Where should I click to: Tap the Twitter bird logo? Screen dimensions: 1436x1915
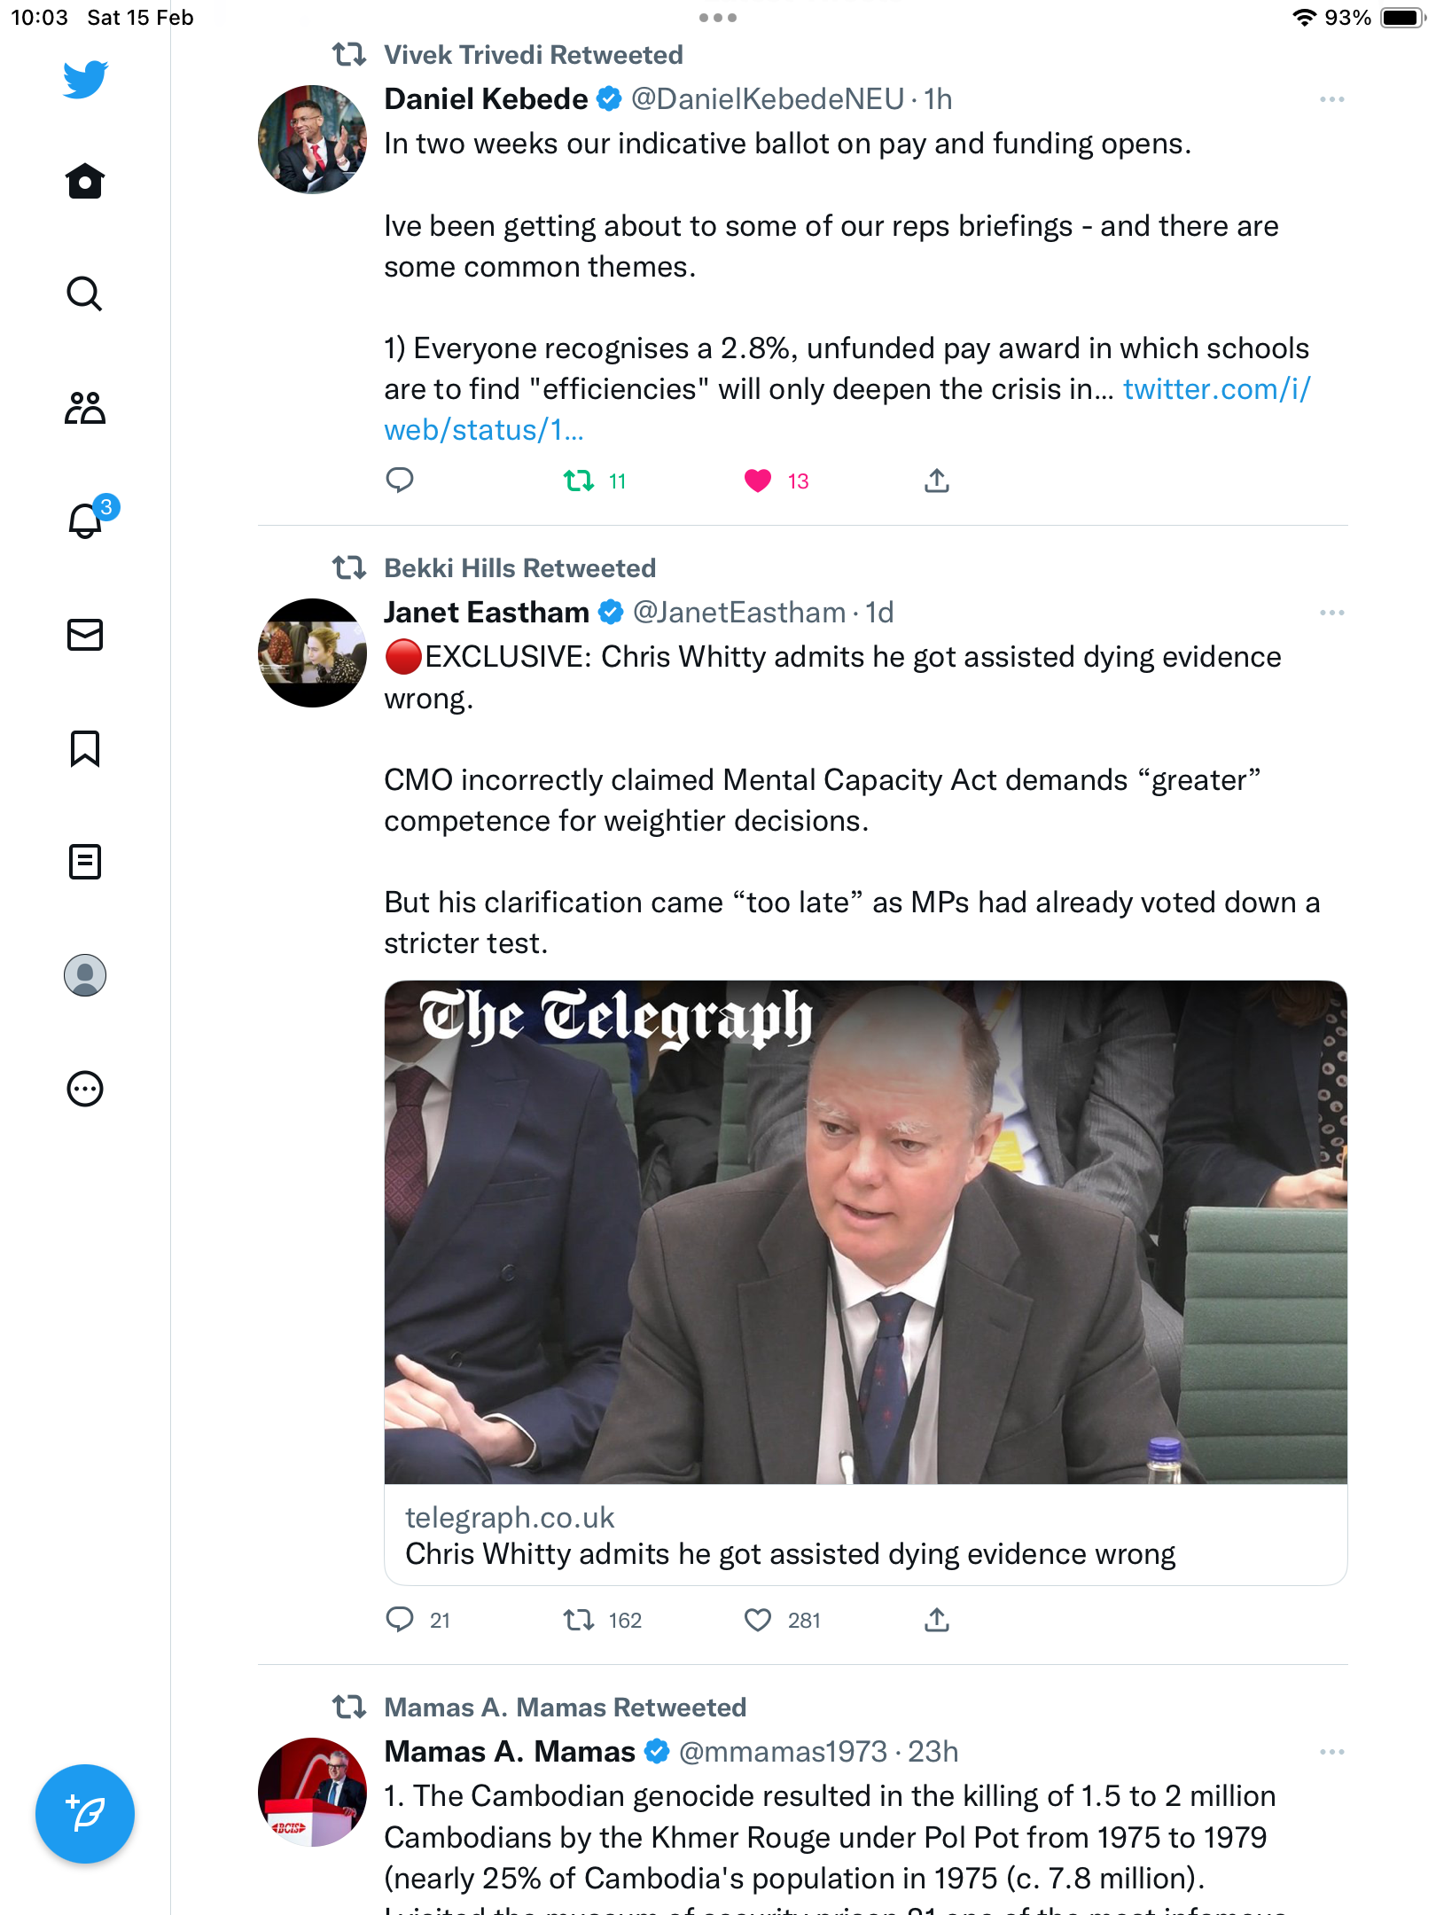click(85, 79)
